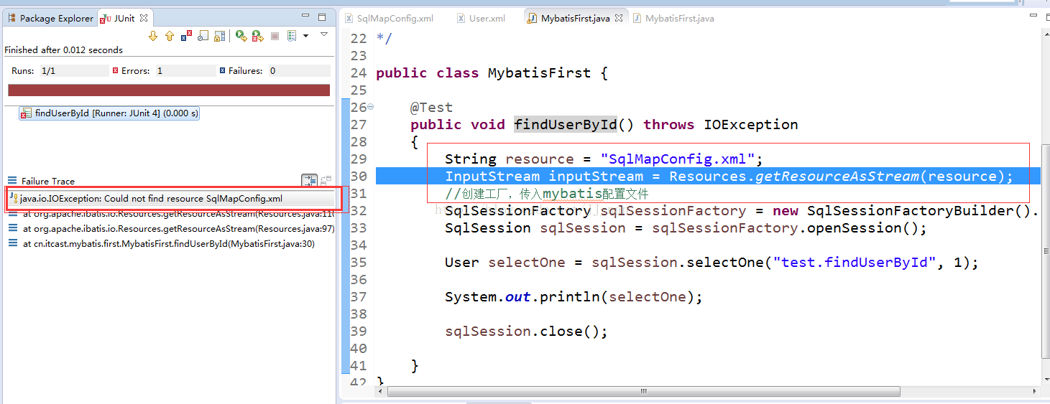This screenshot has height=404, width=1050.
Task: Open the User.xml editor tab
Action: [x=481, y=18]
